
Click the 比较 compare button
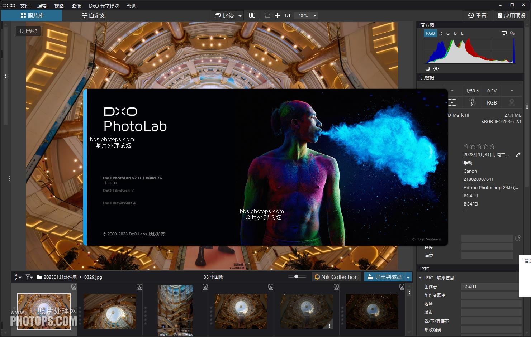pos(224,15)
